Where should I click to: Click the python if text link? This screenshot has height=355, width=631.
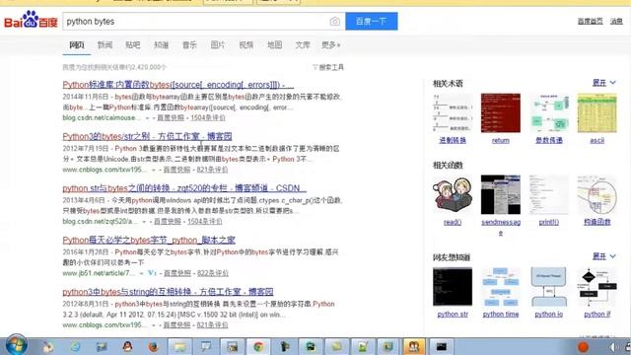point(596,315)
